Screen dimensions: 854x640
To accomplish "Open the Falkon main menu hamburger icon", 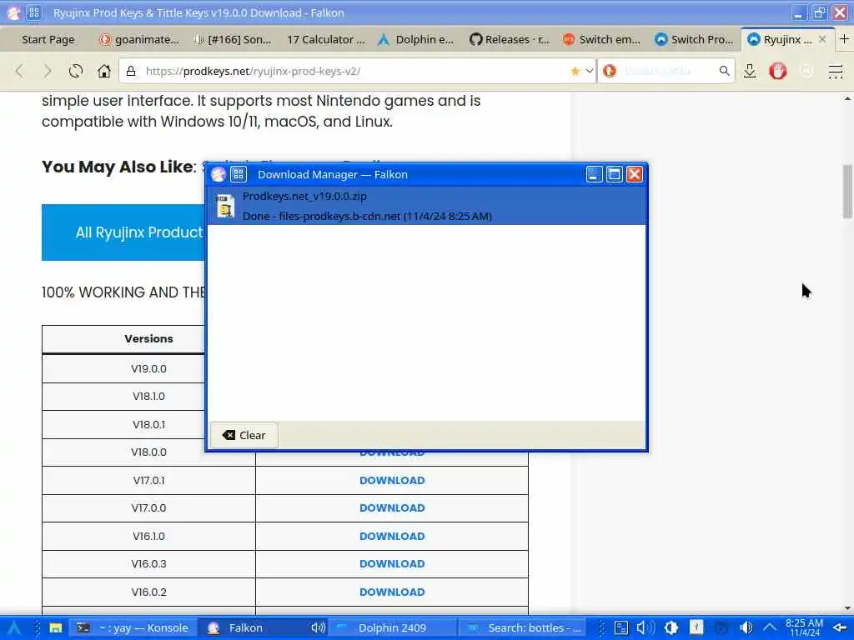I will (835, 71).
